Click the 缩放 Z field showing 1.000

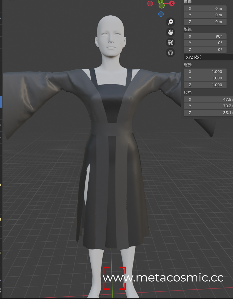pyautogui.click(x=205, y=85)
